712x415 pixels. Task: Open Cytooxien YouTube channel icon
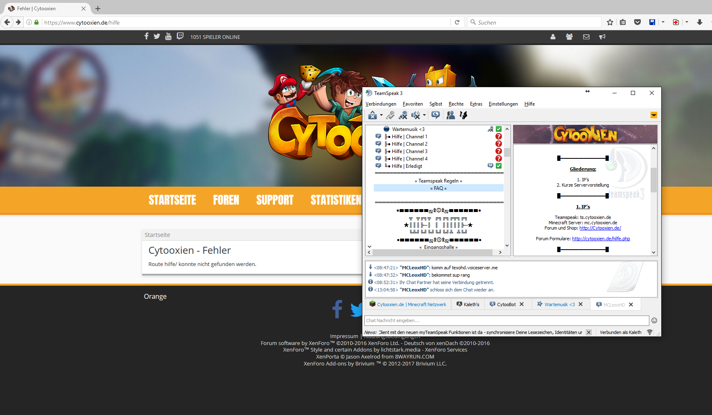pos(168,36)
